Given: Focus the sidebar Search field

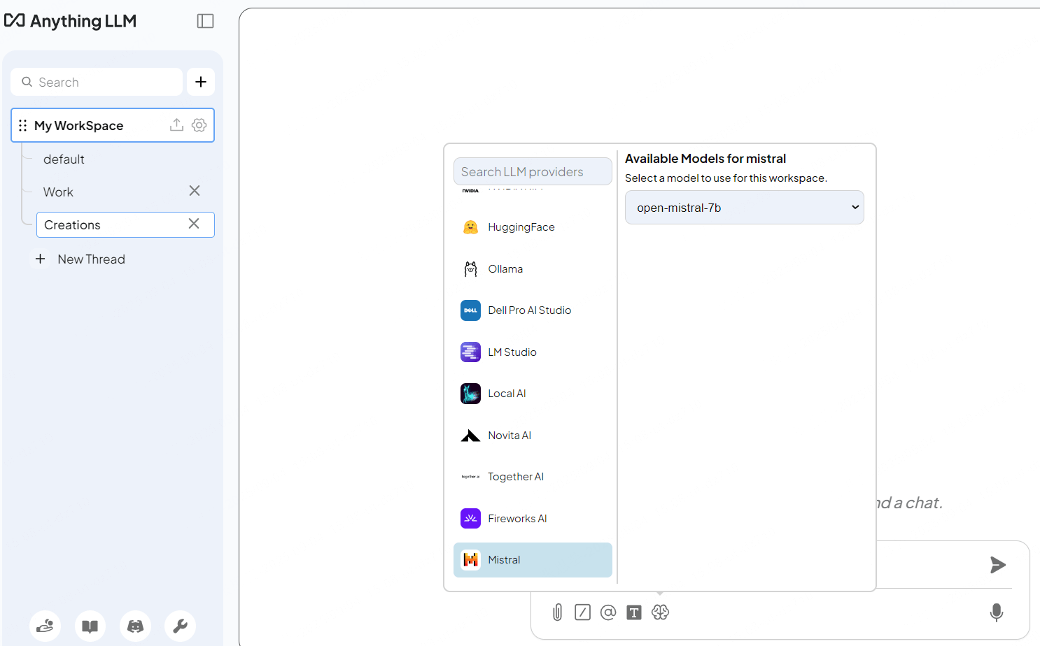Looking at the screenshot, I should tap(97, 82).
